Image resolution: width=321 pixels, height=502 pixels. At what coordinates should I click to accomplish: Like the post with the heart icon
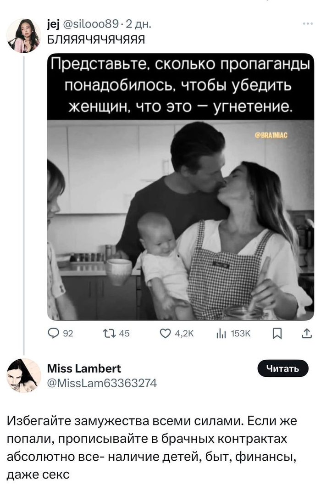point(165,334)
